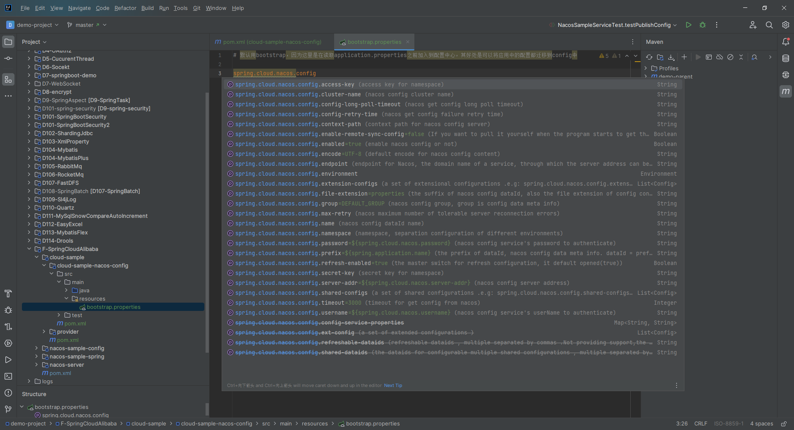Select server-addr completion suggestion
Screen dimensions: 794x430
click(x=453, y=283)
